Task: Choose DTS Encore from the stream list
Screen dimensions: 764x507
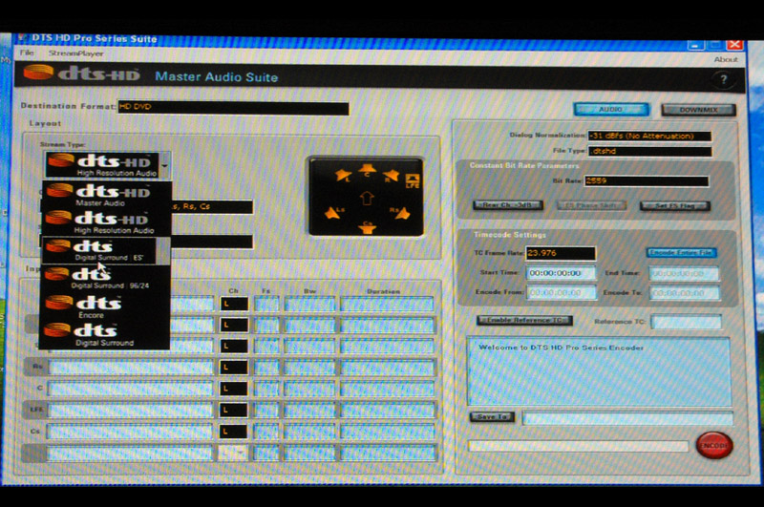Action: 106,306
